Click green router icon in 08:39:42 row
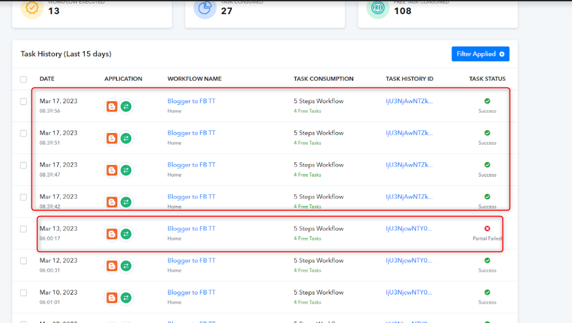Image resolution: width=572 pixels, height=323 pixels. 126,202
